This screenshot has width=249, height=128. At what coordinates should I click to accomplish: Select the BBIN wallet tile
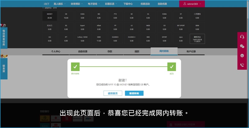point(197,27)
